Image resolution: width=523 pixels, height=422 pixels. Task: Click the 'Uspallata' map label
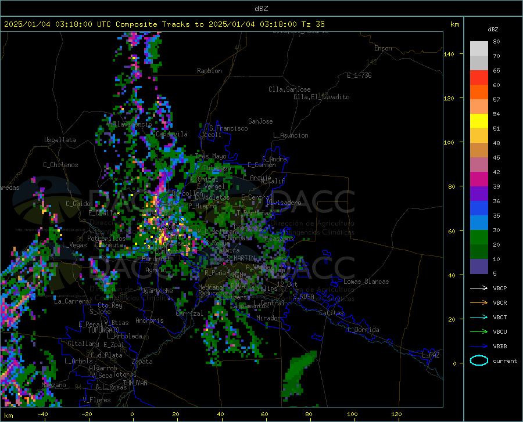60,140
